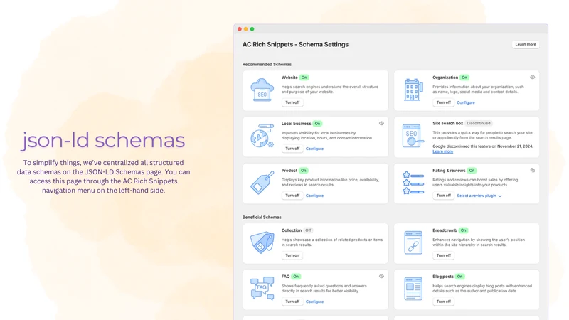Click the FAQ speech bubbles icon
569x320 pixels.
tap(262, 289)
